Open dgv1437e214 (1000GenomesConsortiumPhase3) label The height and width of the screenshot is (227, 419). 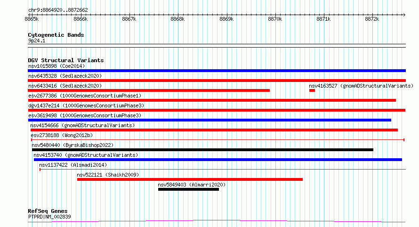86,105
